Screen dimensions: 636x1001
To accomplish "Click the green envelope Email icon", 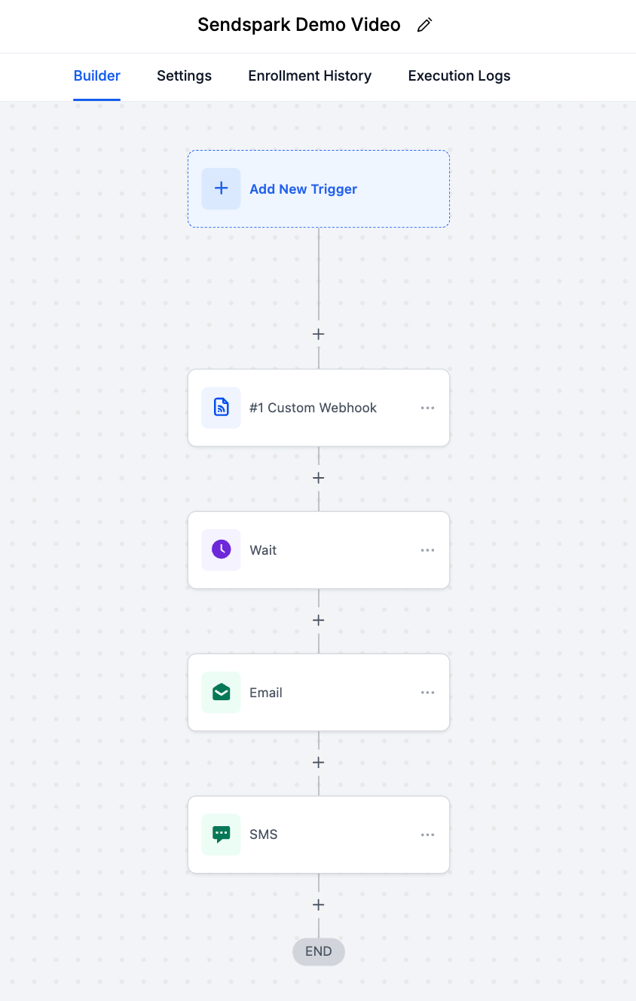I will [221, 692].
